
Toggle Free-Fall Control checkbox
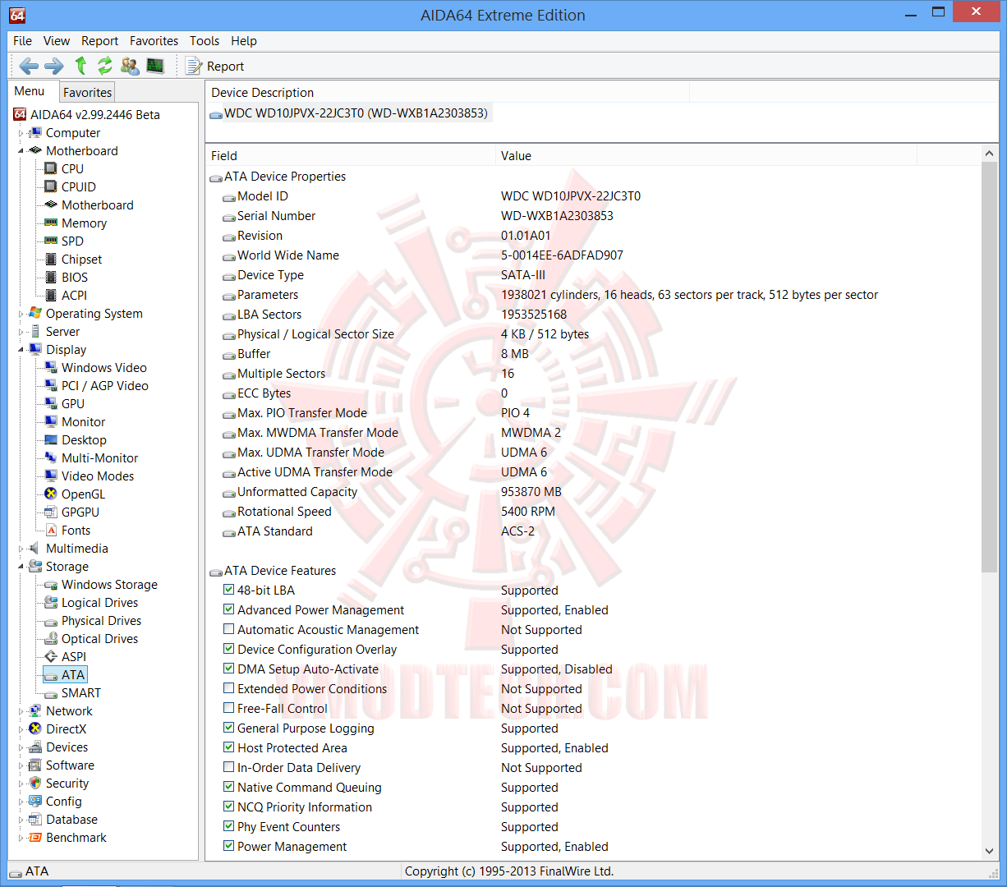(x=229, y=708)
